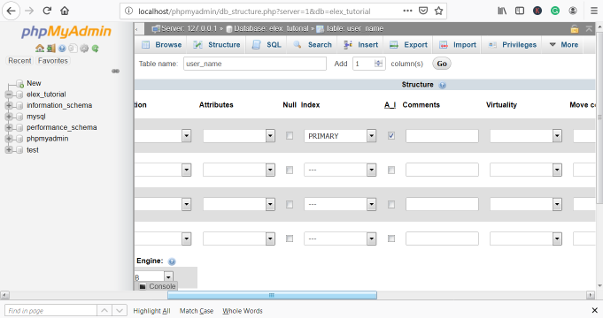Image resolution: width=603 pixels, height=318 pixels.
Task: Click the browser Reload button
Action: 47,11
